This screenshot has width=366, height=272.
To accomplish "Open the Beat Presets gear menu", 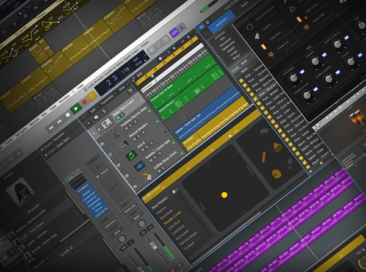I will 174,191.
